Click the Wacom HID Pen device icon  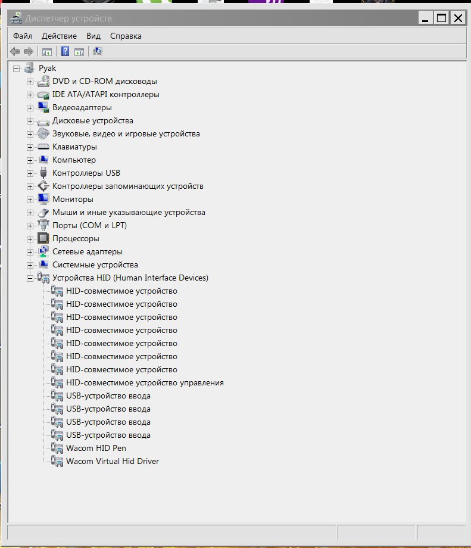[x=57, y=448]
